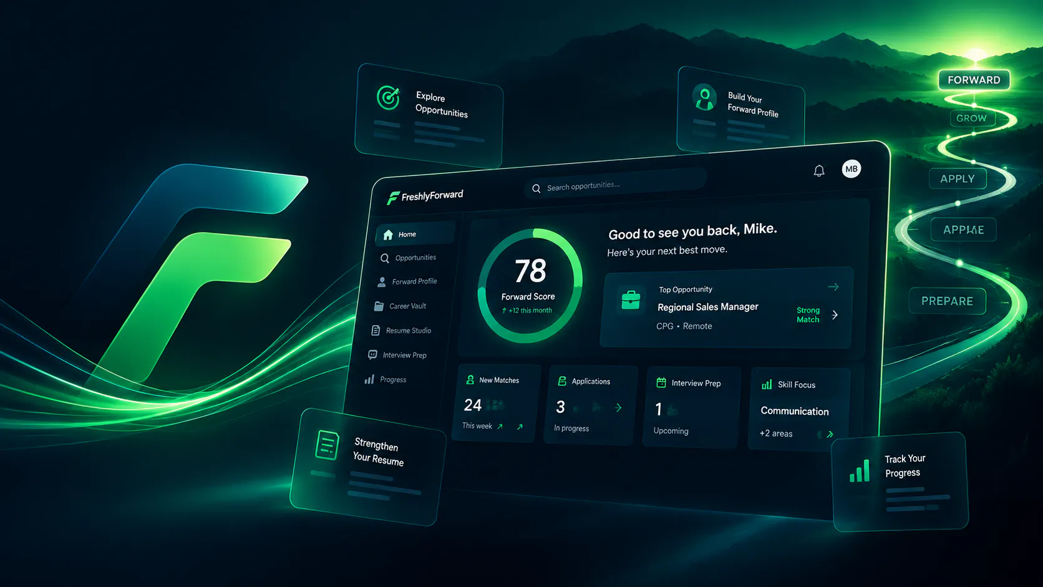Click the Resume Studio document icon
1043x587 pixels.
(x=376, y=331)
